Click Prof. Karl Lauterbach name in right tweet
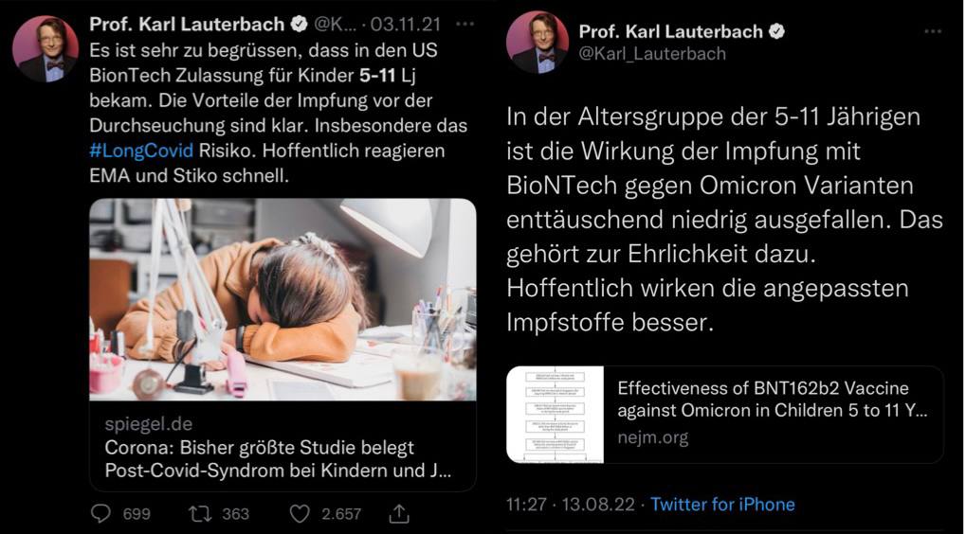 pyautogui.click(x=671, y=32)
